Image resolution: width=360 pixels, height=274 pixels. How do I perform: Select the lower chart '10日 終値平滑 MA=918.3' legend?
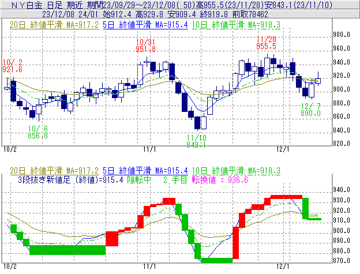coord(236,171)
